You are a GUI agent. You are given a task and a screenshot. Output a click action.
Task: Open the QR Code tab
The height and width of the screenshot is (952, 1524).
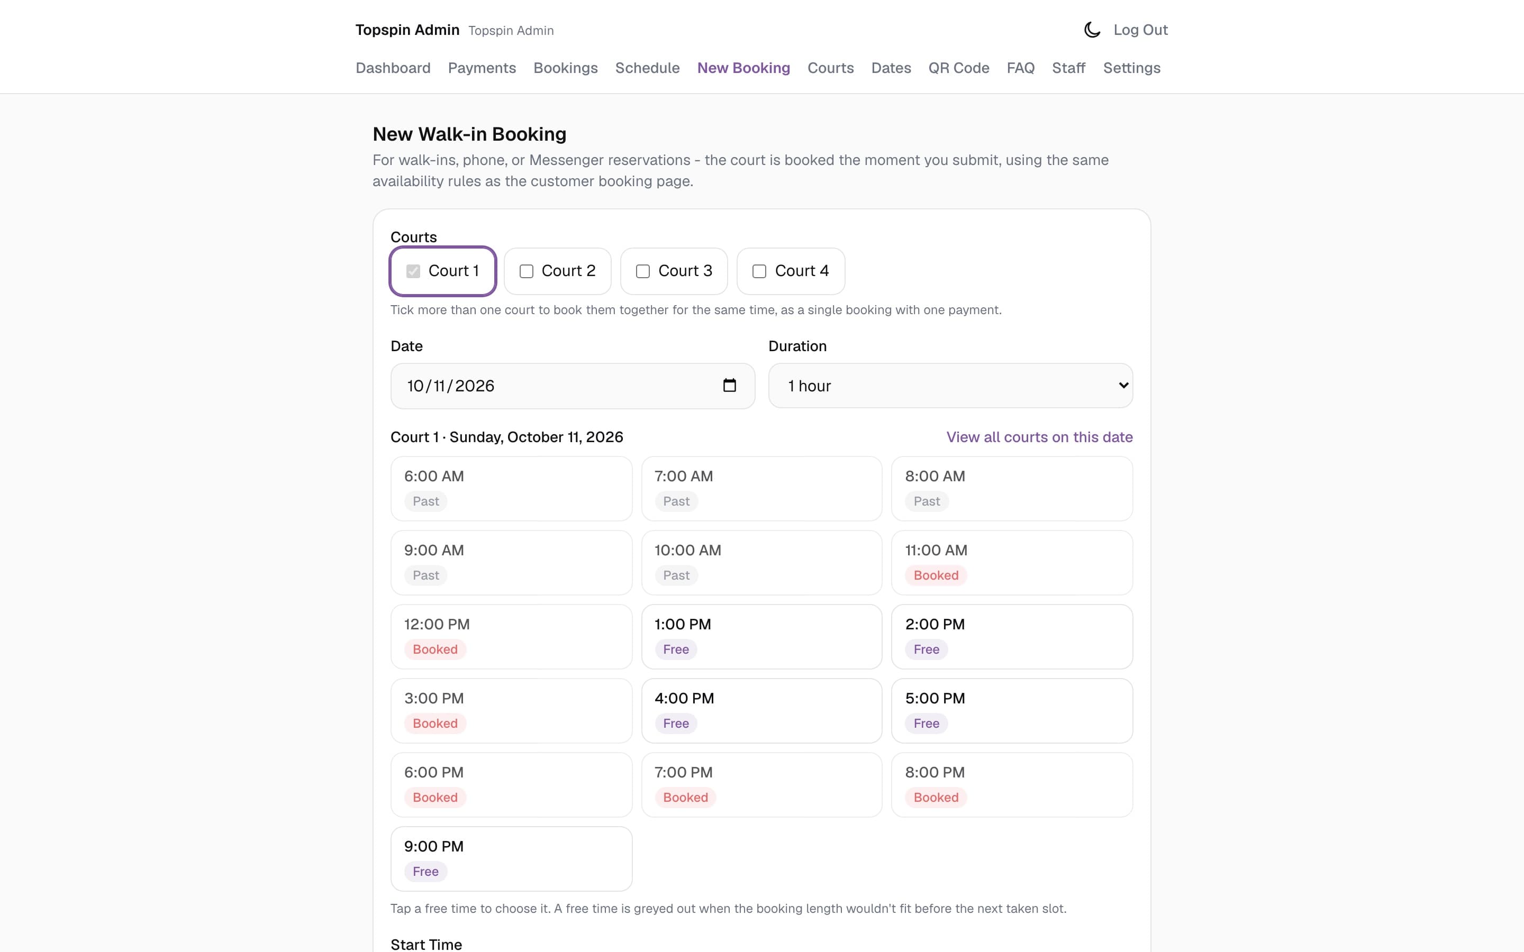pos(958,68)
